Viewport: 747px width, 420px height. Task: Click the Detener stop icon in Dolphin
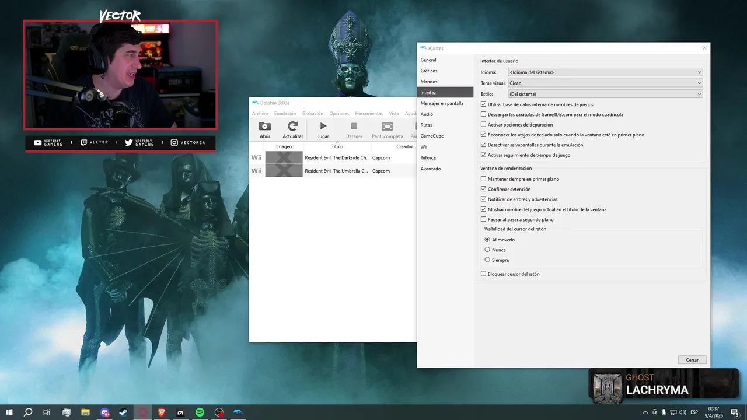354,127
